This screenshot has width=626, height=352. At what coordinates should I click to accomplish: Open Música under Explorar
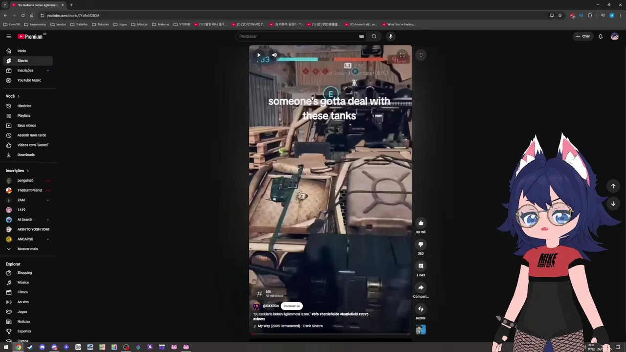tap(28, 283)
